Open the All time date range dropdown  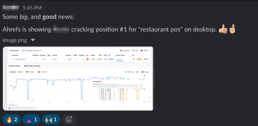coord(31,72)
